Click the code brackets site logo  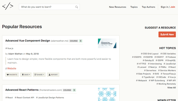point(8,6)
